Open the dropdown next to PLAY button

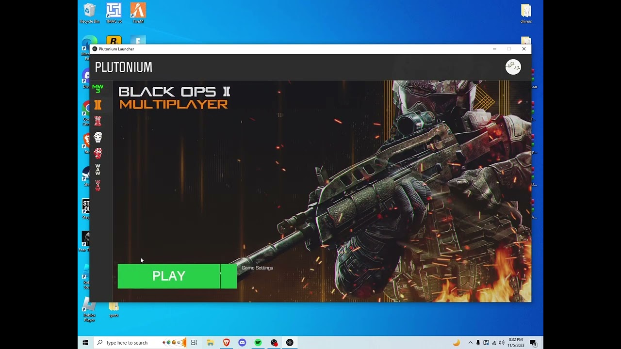click(x=229, y=276)
